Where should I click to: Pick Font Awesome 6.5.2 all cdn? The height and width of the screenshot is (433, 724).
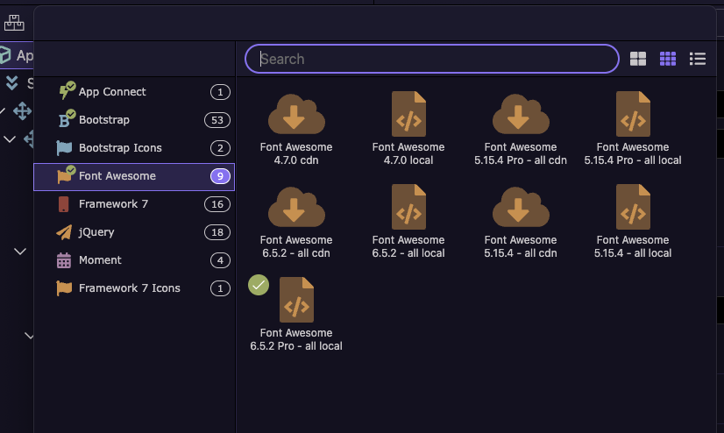296,221
